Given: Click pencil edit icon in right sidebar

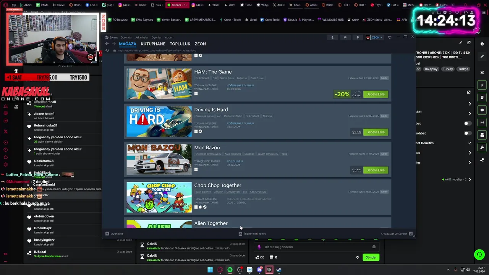Looking at the screenshot, I should (482, 57).
